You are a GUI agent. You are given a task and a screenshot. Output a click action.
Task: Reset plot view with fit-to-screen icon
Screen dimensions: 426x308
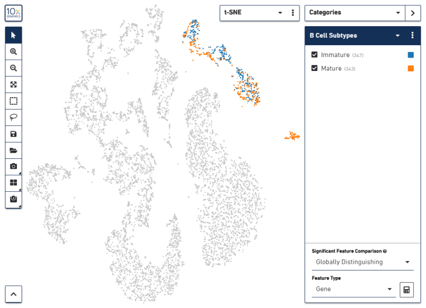point(13,84)
